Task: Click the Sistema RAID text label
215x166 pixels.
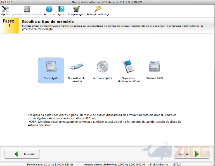Action: coord(154,78)
